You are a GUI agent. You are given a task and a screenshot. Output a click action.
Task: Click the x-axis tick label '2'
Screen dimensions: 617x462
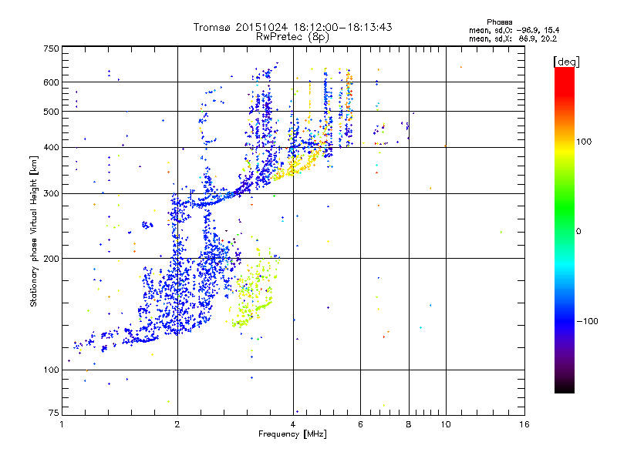tap(177, 424)
